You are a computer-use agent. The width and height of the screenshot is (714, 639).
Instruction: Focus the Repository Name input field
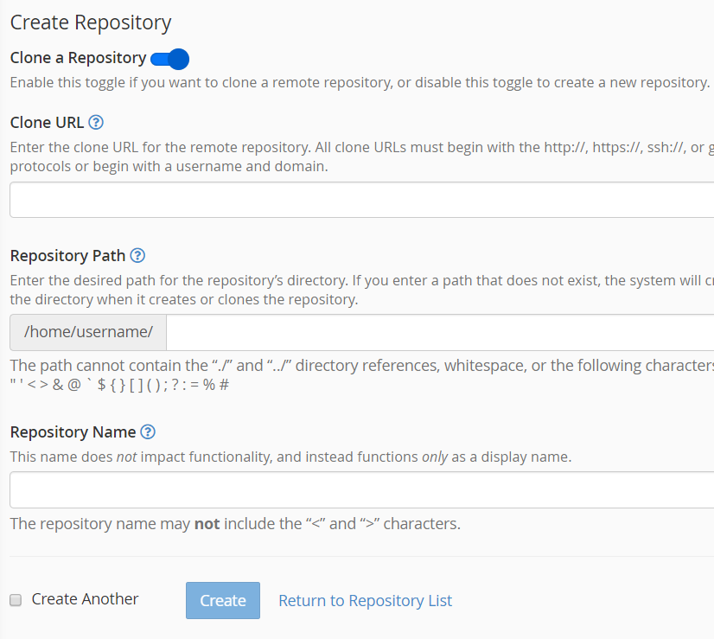point(362,490)
